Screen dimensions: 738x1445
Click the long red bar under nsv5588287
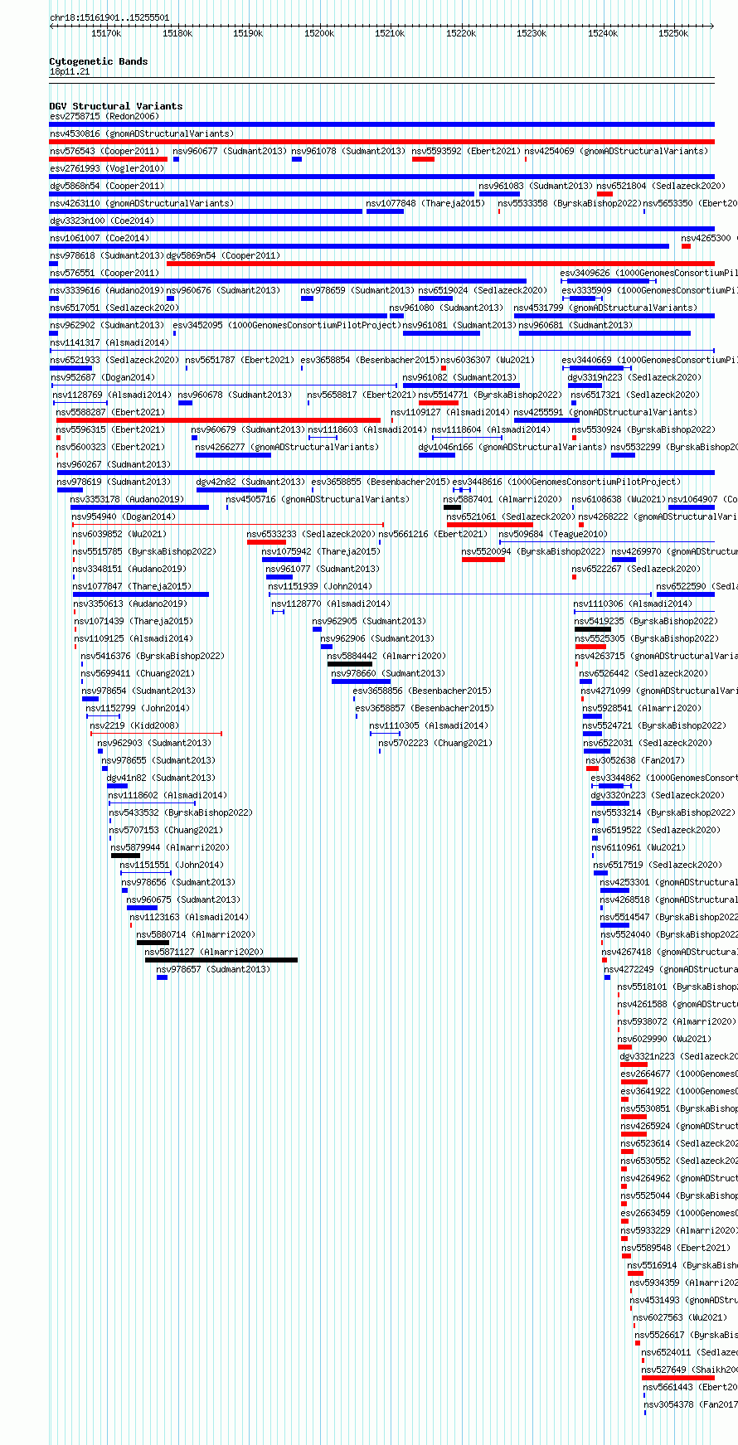(x=218, y=420)
